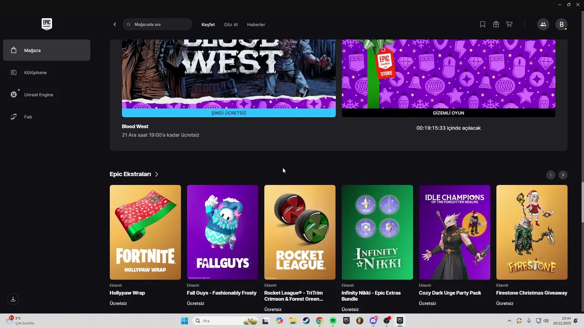Open the Blood West title link

(135, 127)
